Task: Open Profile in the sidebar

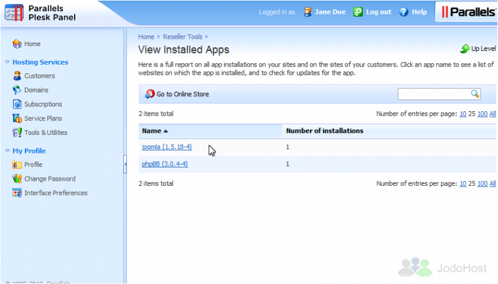Action: click(34, 165)
